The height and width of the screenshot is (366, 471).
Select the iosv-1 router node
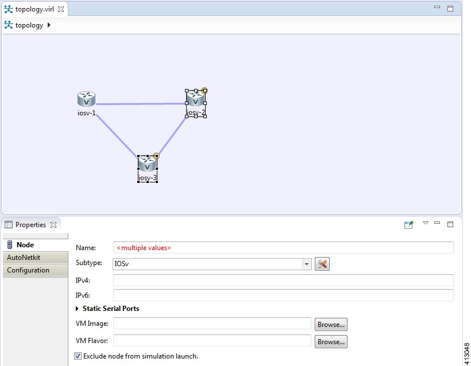(86, 99)
